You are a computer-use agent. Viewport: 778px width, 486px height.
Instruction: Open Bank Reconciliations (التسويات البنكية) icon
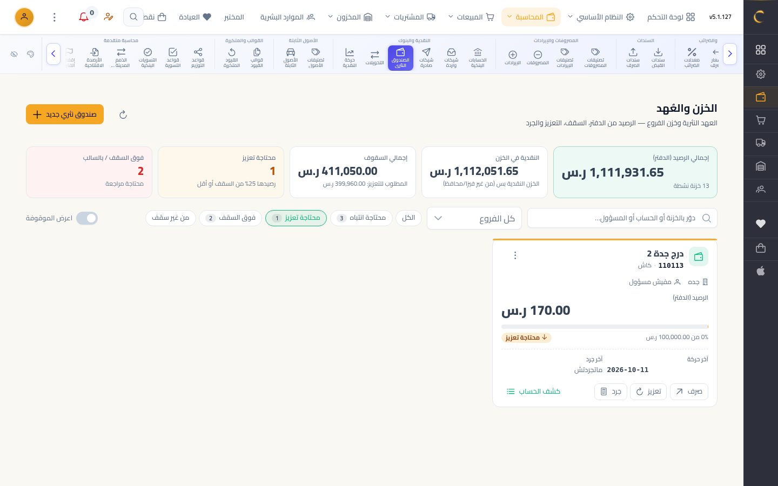pos(147,57)
